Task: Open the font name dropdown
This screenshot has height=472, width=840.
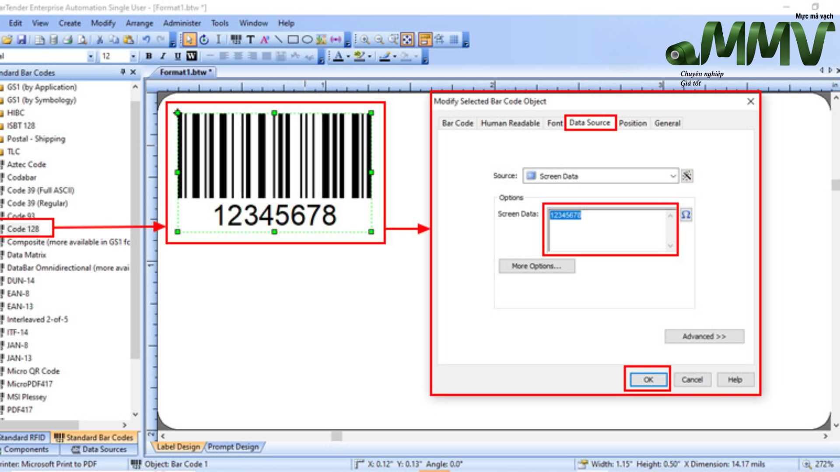Action: 91,56
